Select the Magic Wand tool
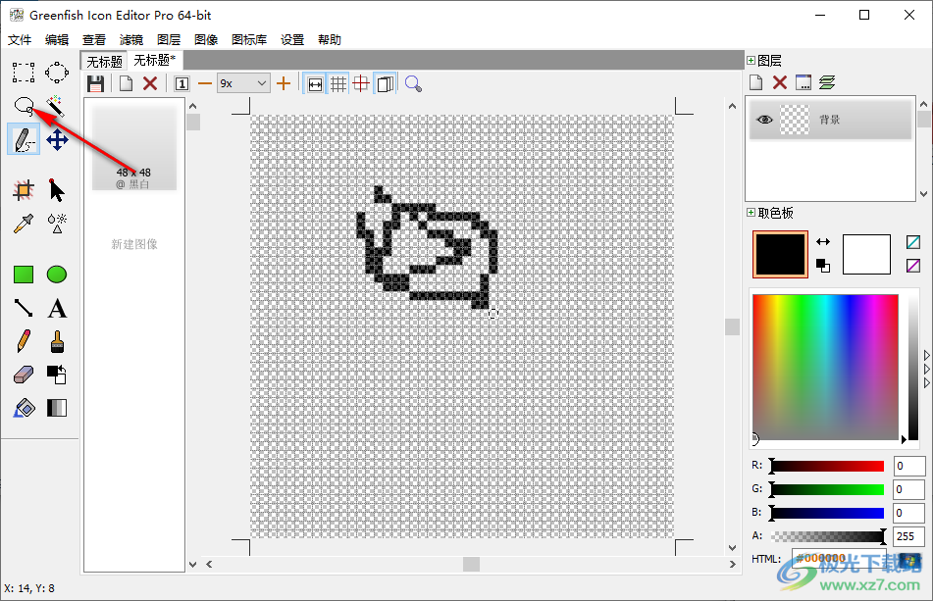 coord(56,106)
